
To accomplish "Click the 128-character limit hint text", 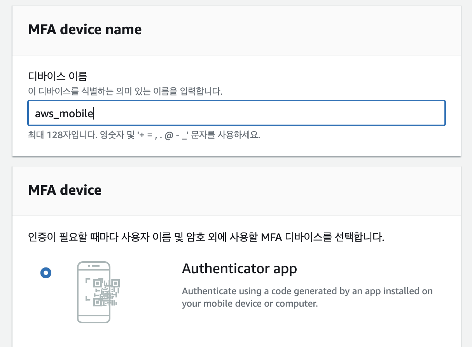I will (x=144, y=135).
